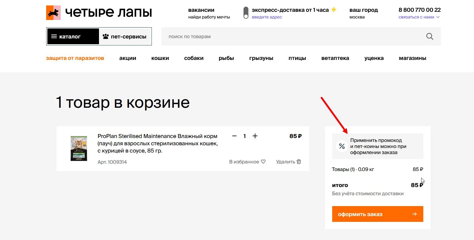Decrease item quantity with minus button

[234, 136]
